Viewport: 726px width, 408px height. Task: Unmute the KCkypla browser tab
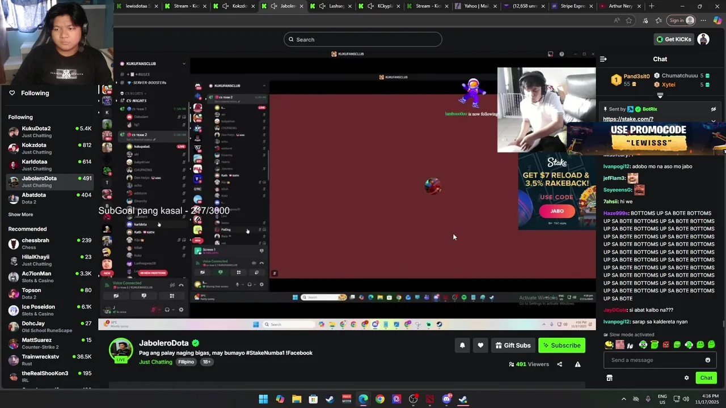(x=371, y=6)
